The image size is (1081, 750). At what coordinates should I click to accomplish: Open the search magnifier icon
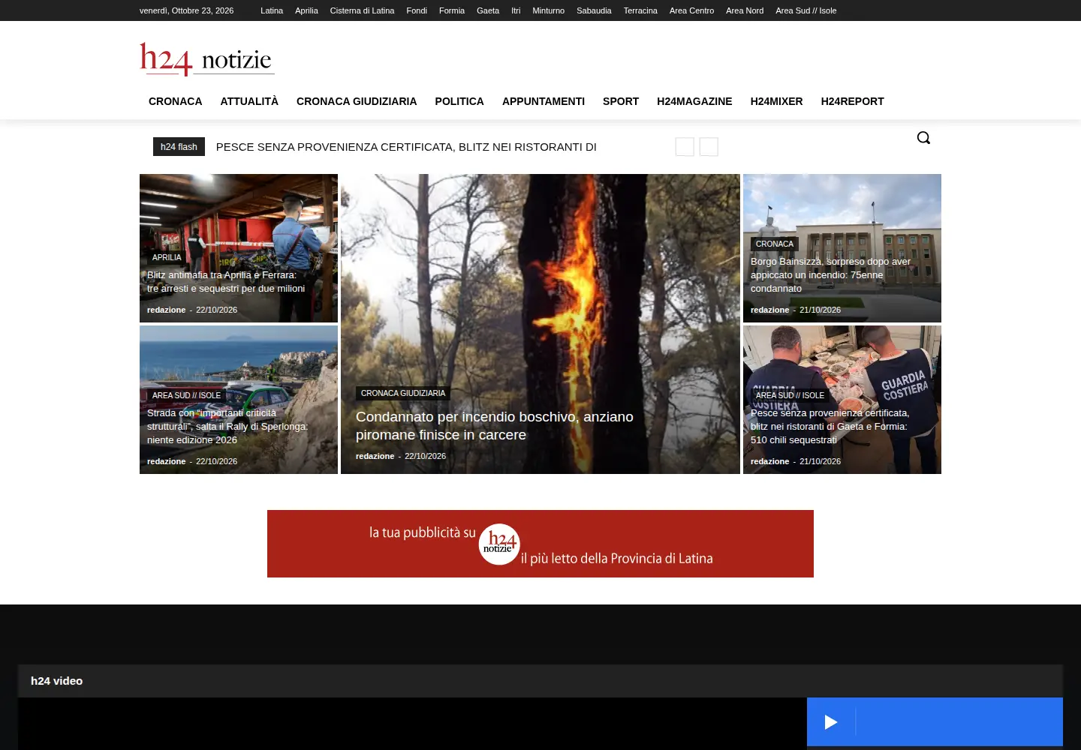click(x=923, y=138)
